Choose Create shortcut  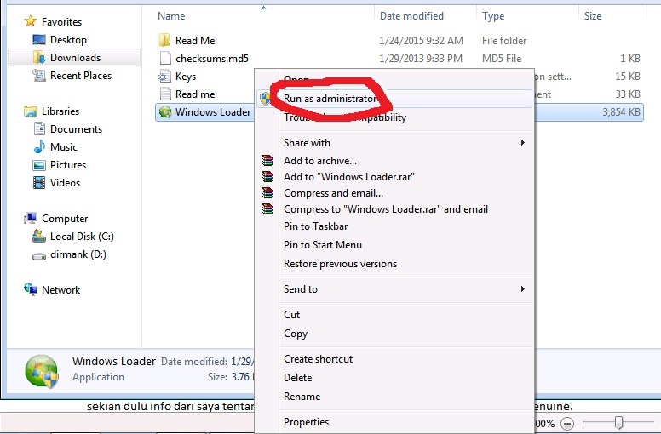(x=394, y=358)
